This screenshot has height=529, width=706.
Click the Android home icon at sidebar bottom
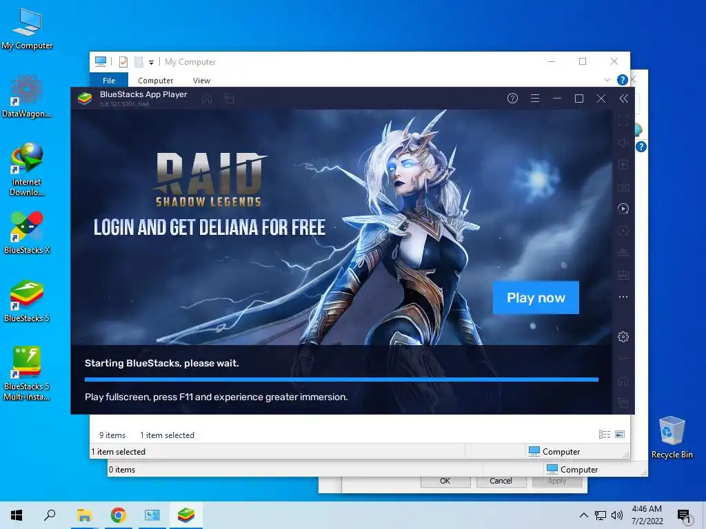623,382
